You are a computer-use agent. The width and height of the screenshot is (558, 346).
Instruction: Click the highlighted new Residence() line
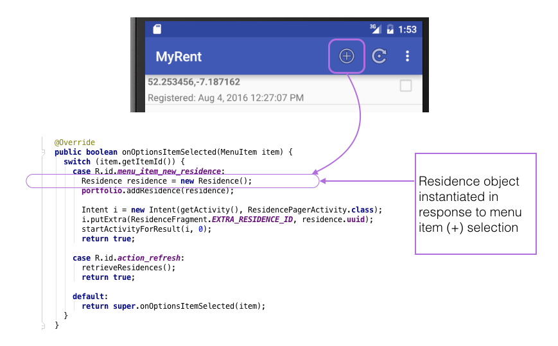coord(166,181)
